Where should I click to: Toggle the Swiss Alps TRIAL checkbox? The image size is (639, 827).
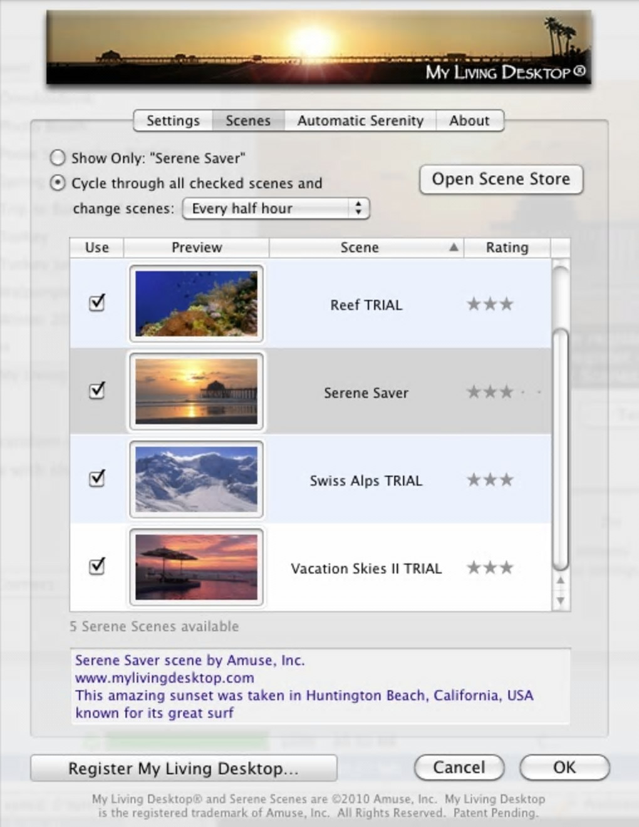97,478
